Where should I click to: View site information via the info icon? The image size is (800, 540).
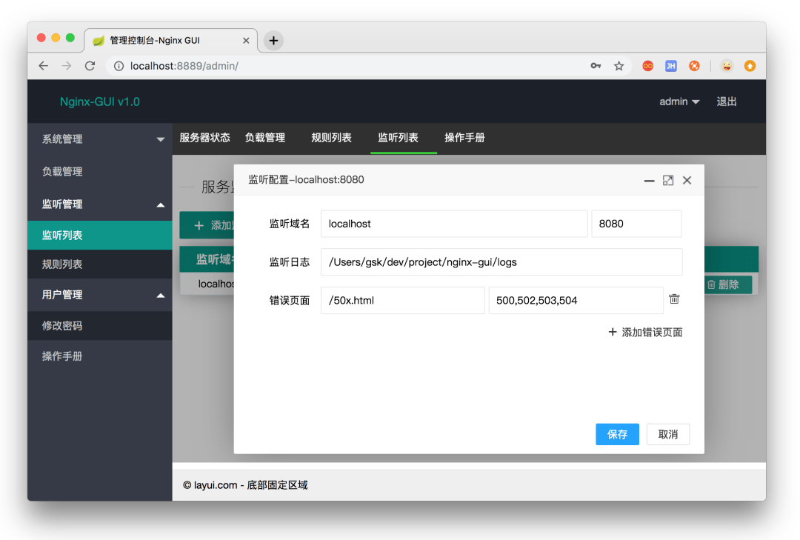(119, 65)
